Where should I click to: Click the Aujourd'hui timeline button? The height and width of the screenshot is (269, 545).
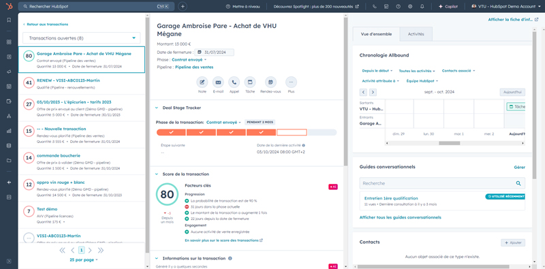pos(512,92)
